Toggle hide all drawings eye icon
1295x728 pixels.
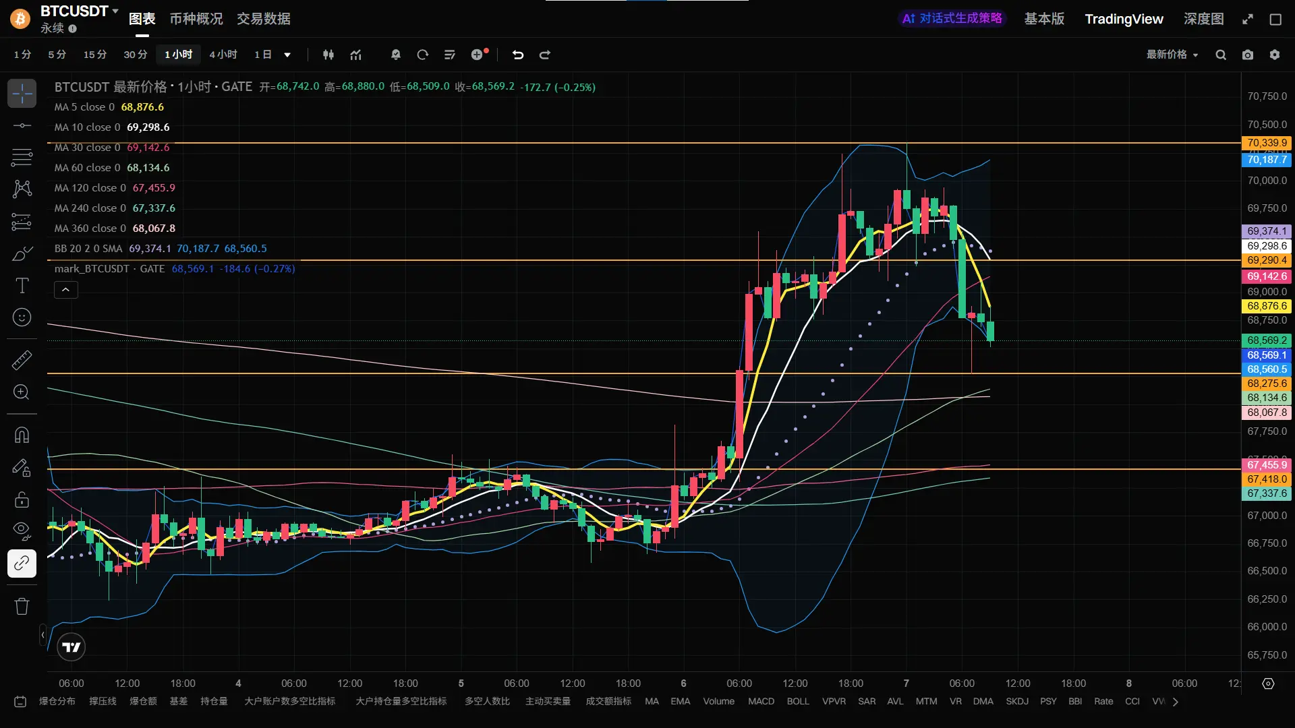coord(22,530)
